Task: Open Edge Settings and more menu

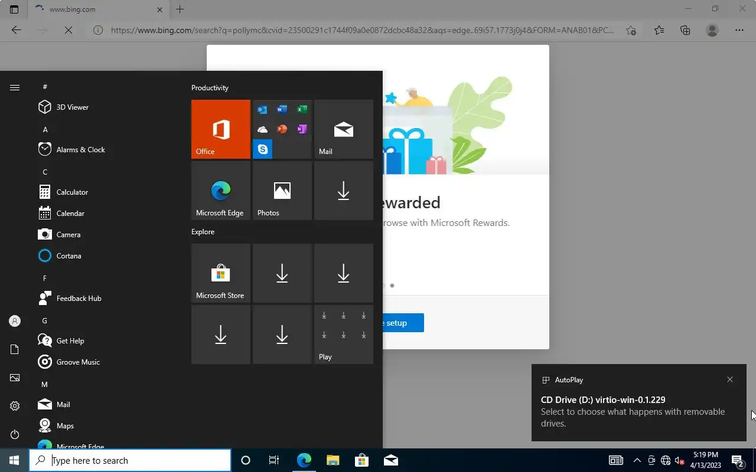Action: 739,30
